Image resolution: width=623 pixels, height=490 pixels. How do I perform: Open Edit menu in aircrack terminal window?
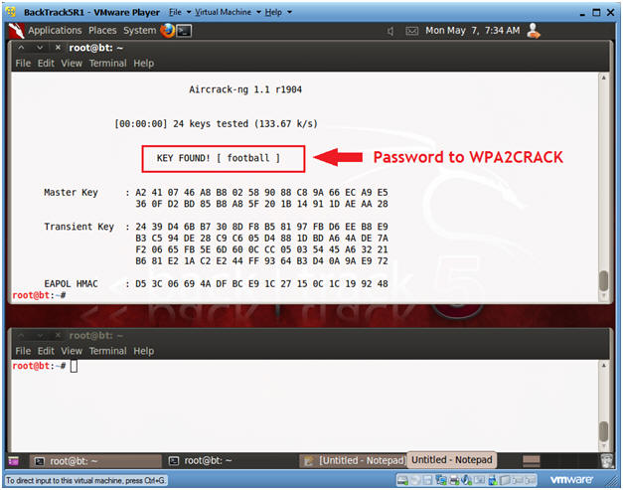(46, 64)
